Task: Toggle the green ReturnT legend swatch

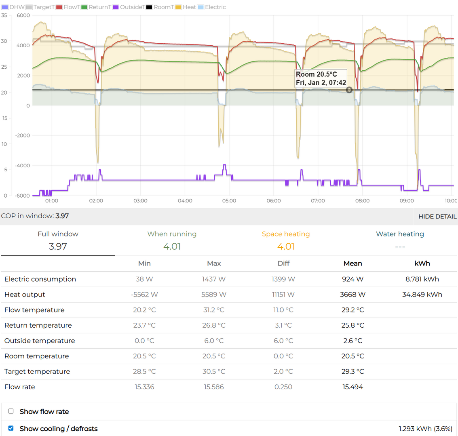Action: tap(84, 7)
